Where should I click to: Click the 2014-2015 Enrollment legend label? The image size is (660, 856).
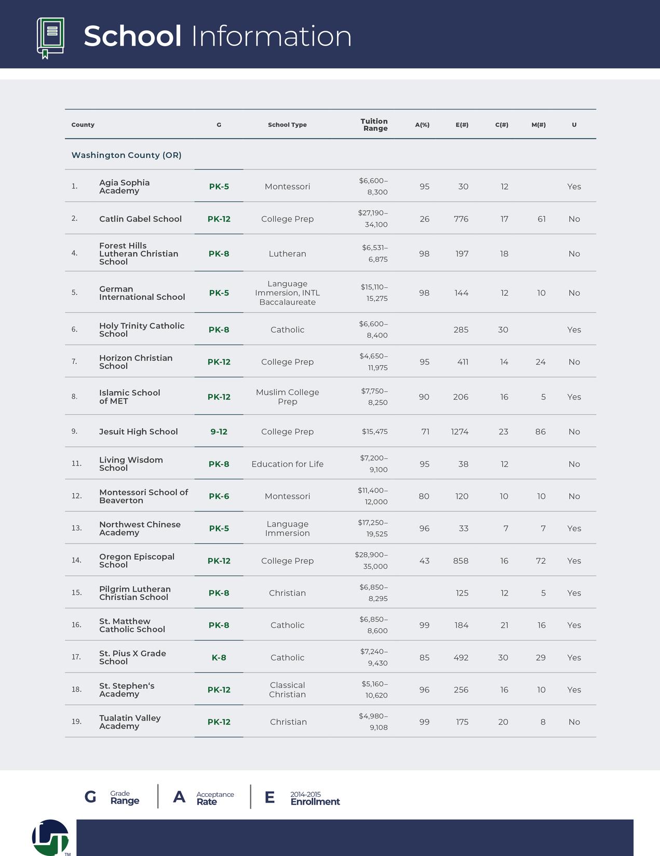(x=315, y=798)
